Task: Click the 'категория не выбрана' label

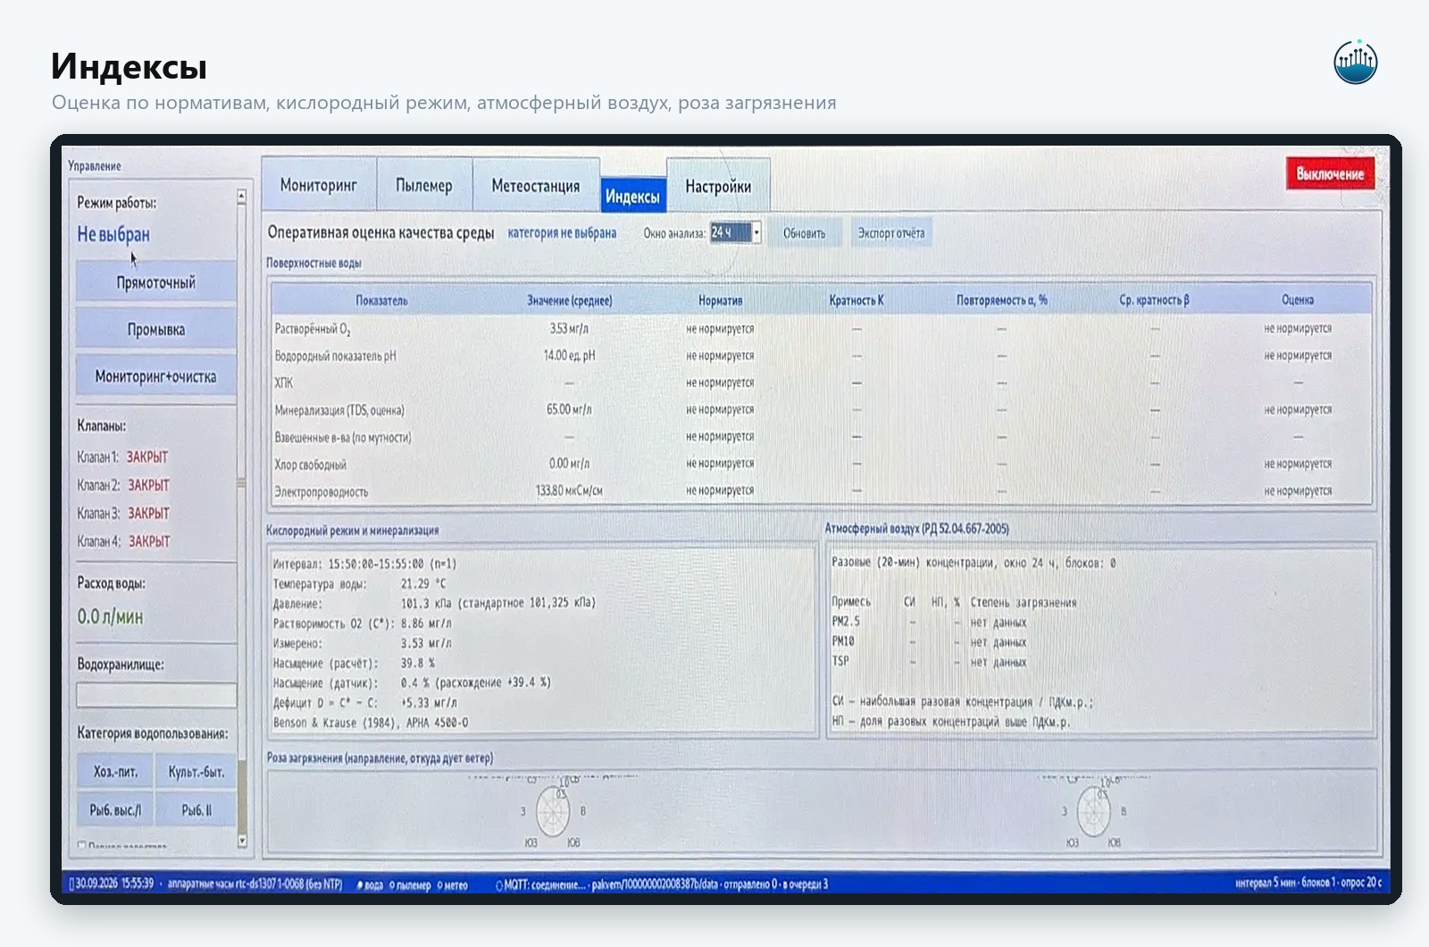Action: tap(562, 233)
